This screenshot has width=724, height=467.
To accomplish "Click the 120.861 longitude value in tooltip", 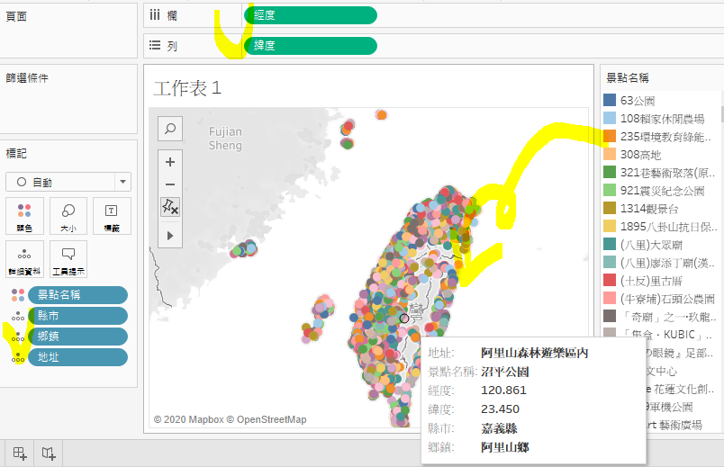I will [x=503, y=391].
